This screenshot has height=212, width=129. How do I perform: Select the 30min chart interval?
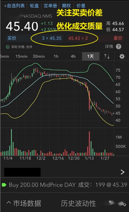39,56
